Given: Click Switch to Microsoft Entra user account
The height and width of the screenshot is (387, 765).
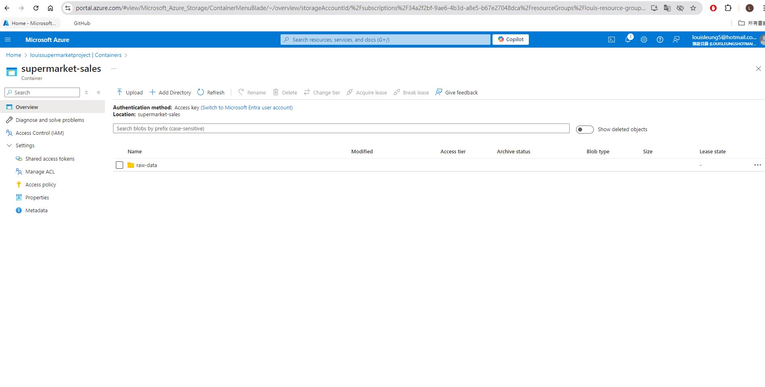Looking at the screenshot, I should (x=247, y=107).
